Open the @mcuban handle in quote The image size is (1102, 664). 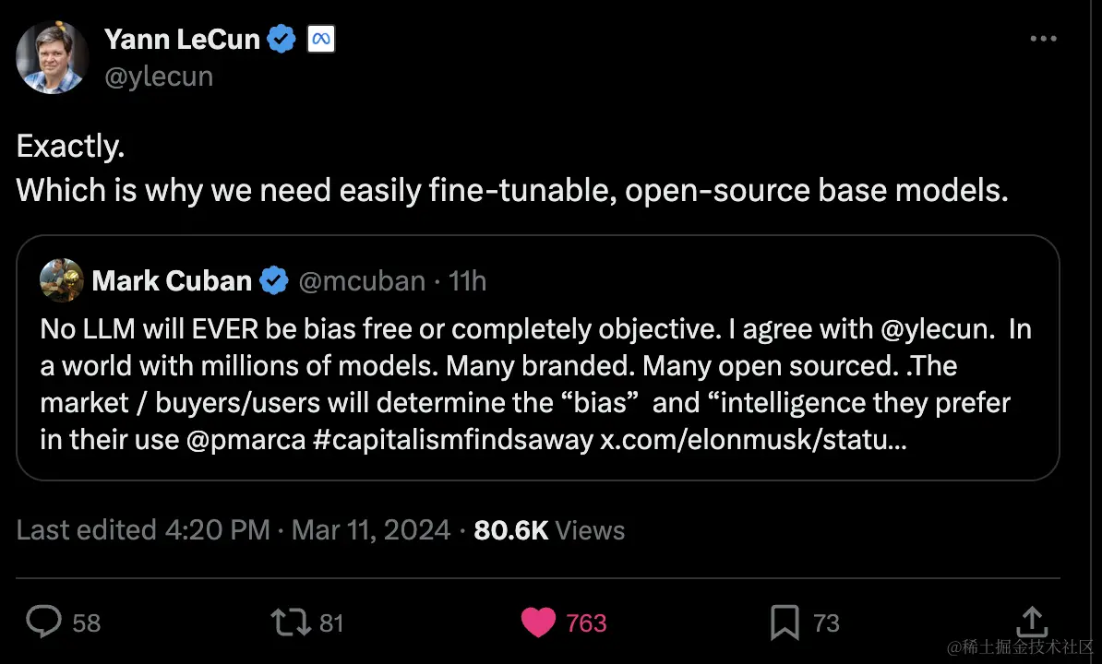pyautogui.click(x=362, y=280)
